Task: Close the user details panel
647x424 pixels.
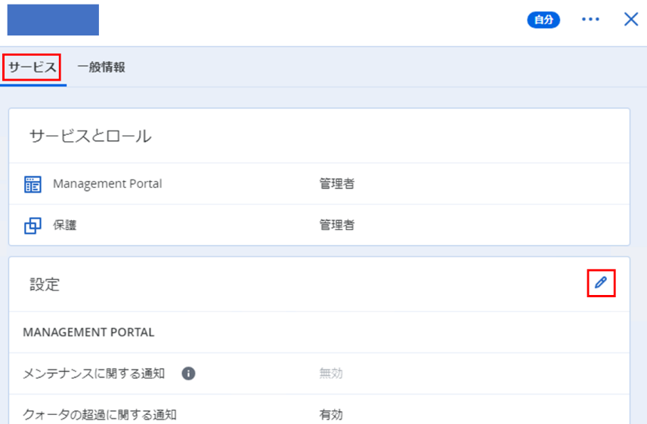Action: 631,20
